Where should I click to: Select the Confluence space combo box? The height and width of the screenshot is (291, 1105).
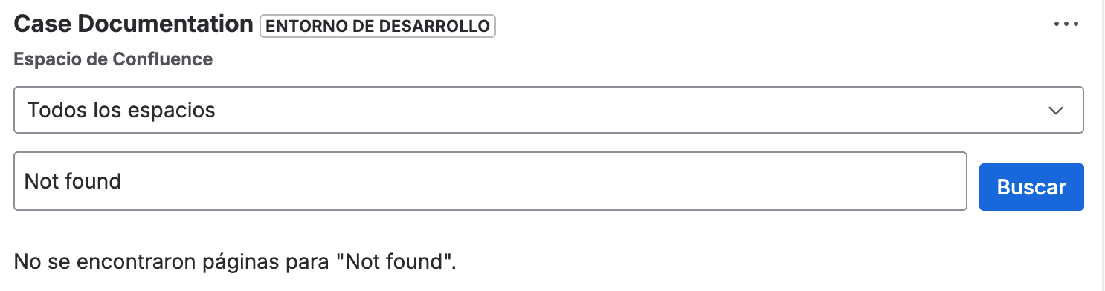[548, 111]
